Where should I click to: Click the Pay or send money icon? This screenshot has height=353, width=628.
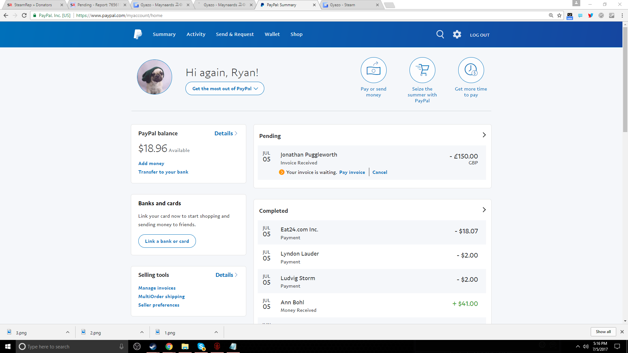point(374,70)
